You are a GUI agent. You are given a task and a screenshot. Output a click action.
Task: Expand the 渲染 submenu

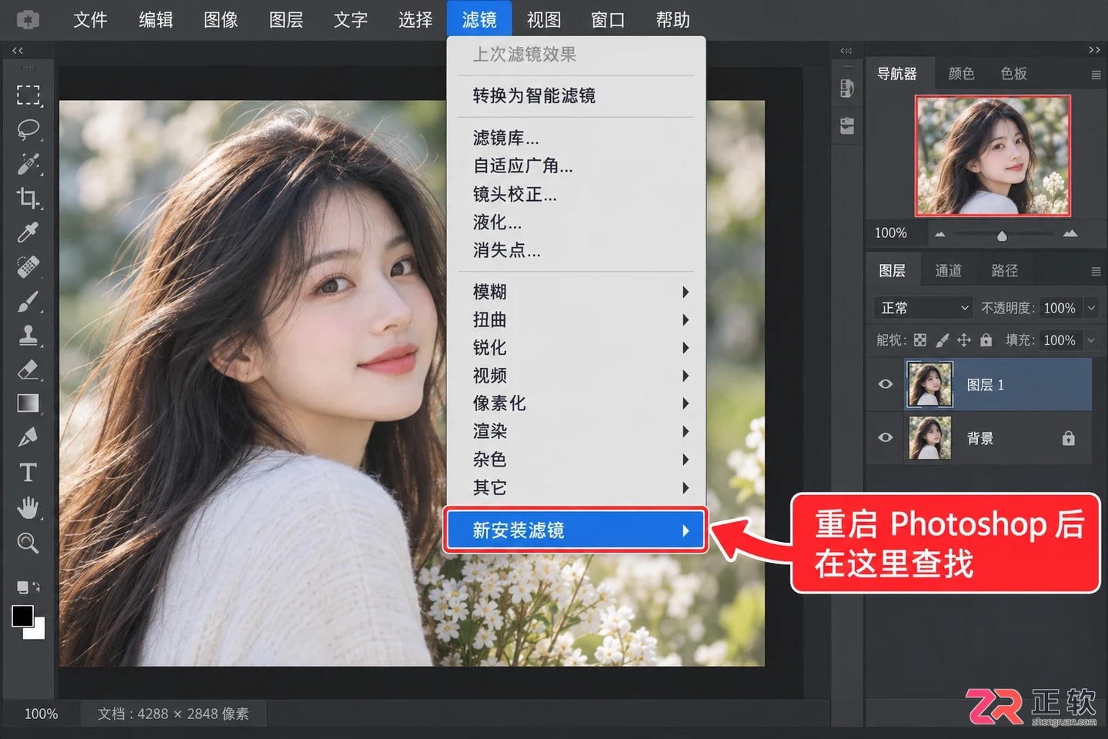576,431
